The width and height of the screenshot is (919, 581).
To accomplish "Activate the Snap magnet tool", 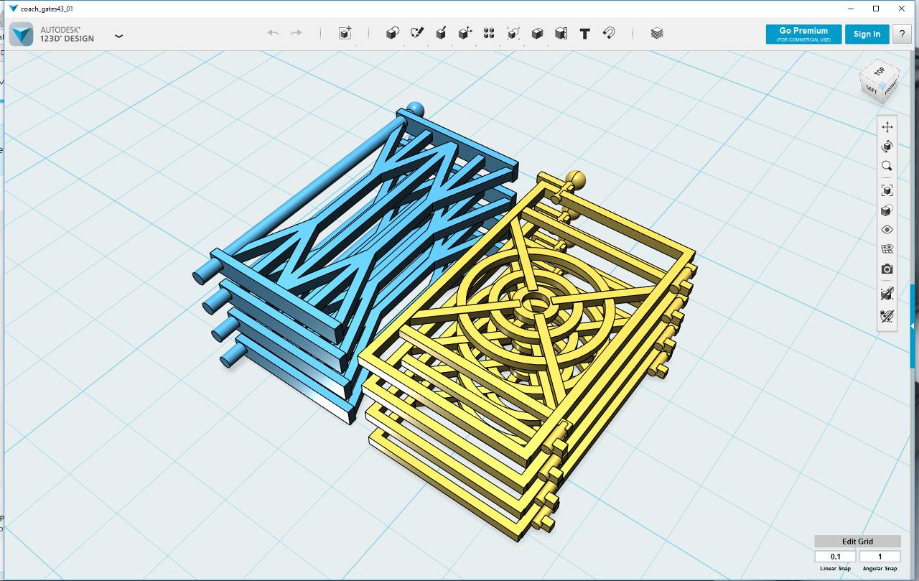I will pos(609,33).
